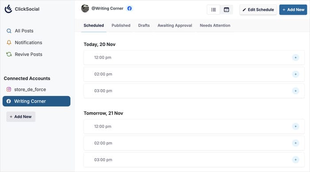Click the Writing Corner profile avatar
310x172 pixels.
[x=85, y=8]
